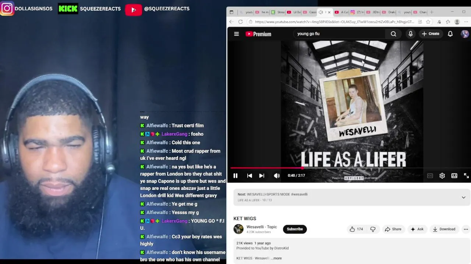Viewport: 471px width, 264px height.
Task: Reload the current browser page
Action: pos(240,22)
